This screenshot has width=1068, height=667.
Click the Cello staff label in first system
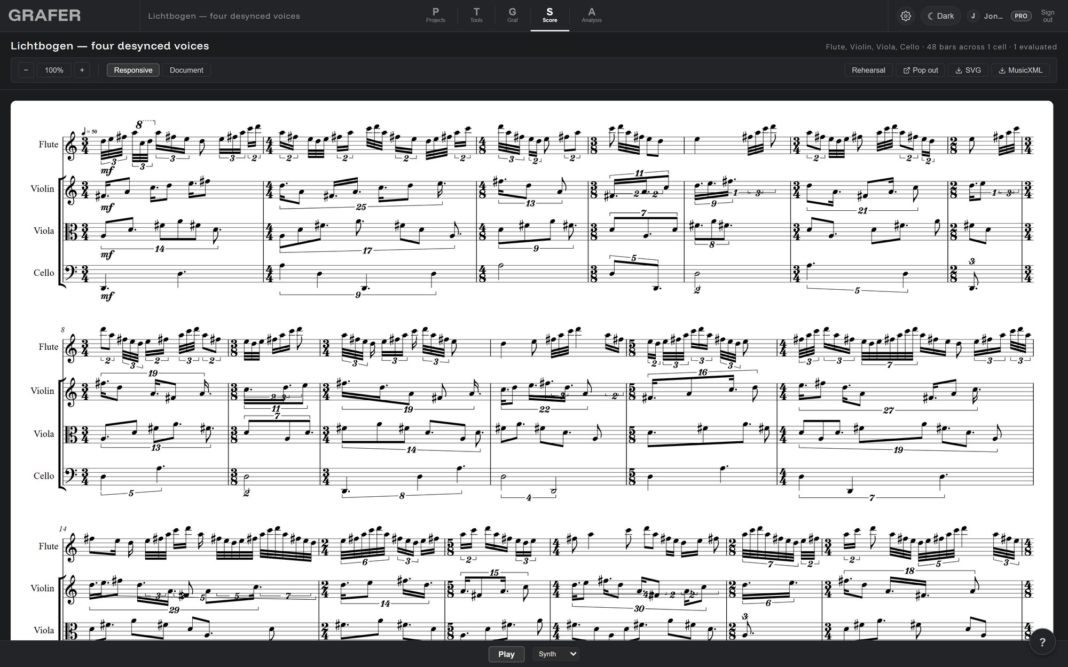tap(44, 273)
